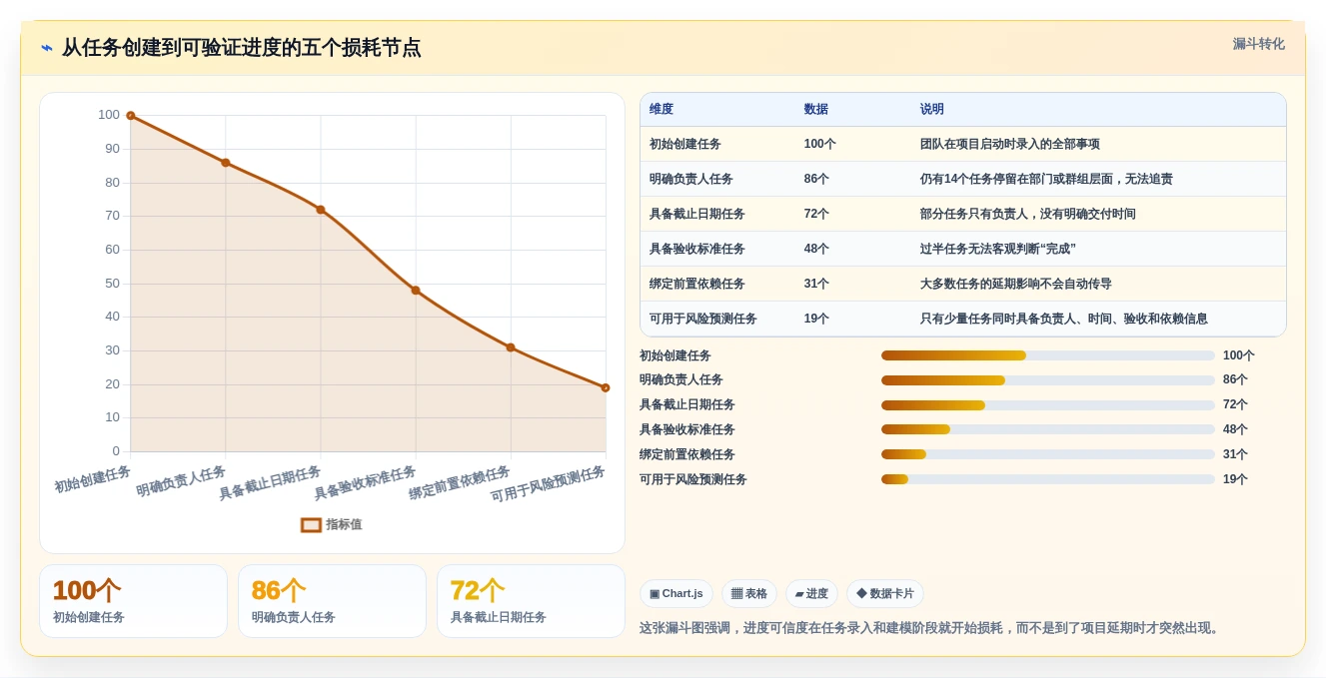Viewport: 1326px width, 678px height.
Task: Click the 48个 value beside progress bars
Action: point(1235,429)
